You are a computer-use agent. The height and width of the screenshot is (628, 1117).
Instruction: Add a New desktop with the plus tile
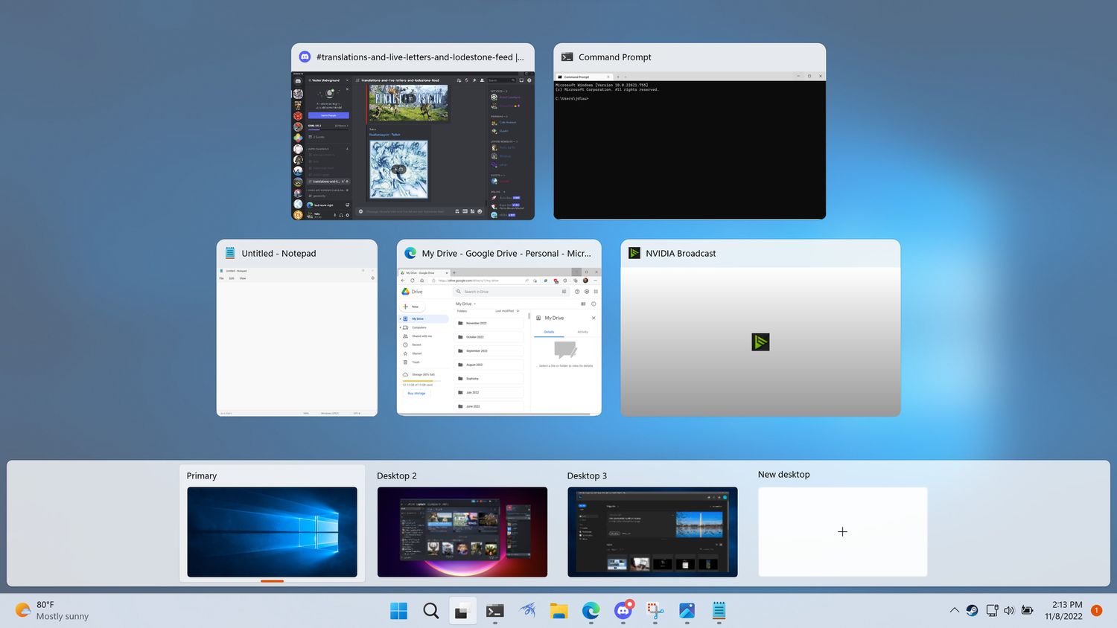(x=842, y=531)
